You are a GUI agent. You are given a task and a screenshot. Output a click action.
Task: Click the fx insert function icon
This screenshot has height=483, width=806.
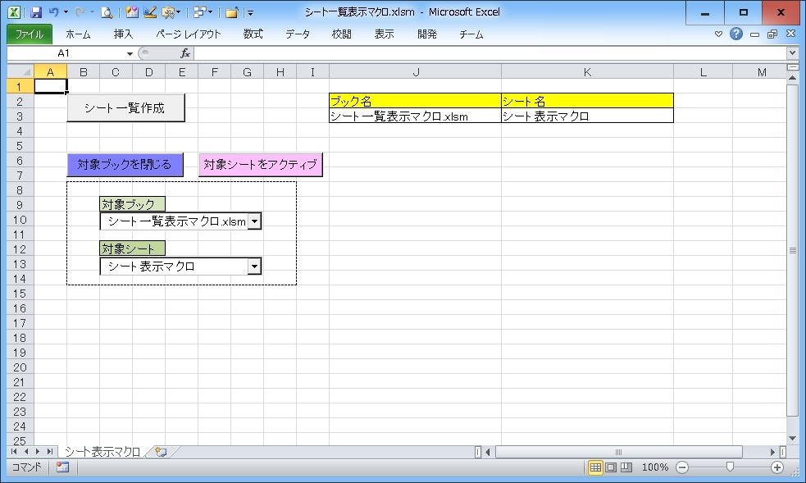click(185, 53)
